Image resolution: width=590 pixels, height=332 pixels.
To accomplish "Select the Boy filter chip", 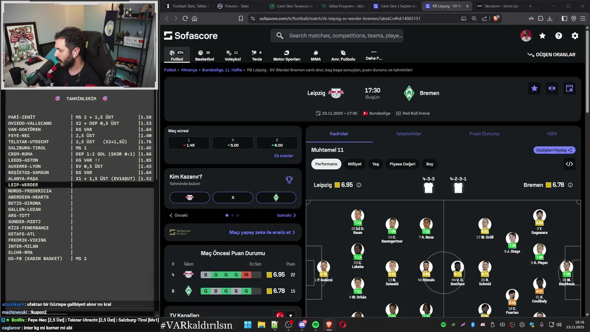I will click(430, 164).
